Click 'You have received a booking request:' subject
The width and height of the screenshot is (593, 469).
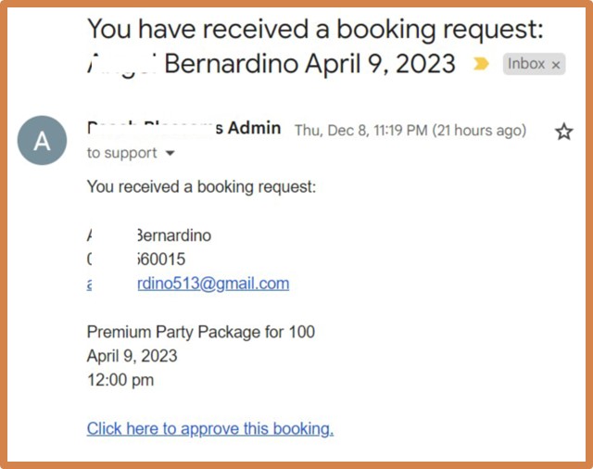[x=315, y=29]
